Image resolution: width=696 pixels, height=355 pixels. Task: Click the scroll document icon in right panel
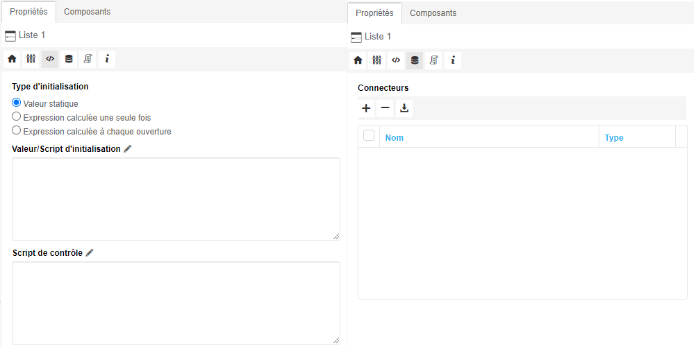coord(434,60)
